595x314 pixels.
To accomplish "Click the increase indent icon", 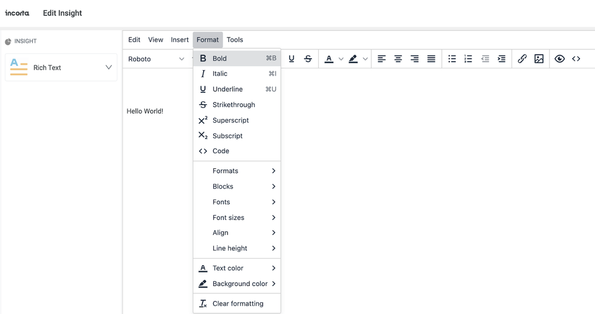I will pos(501,59).
